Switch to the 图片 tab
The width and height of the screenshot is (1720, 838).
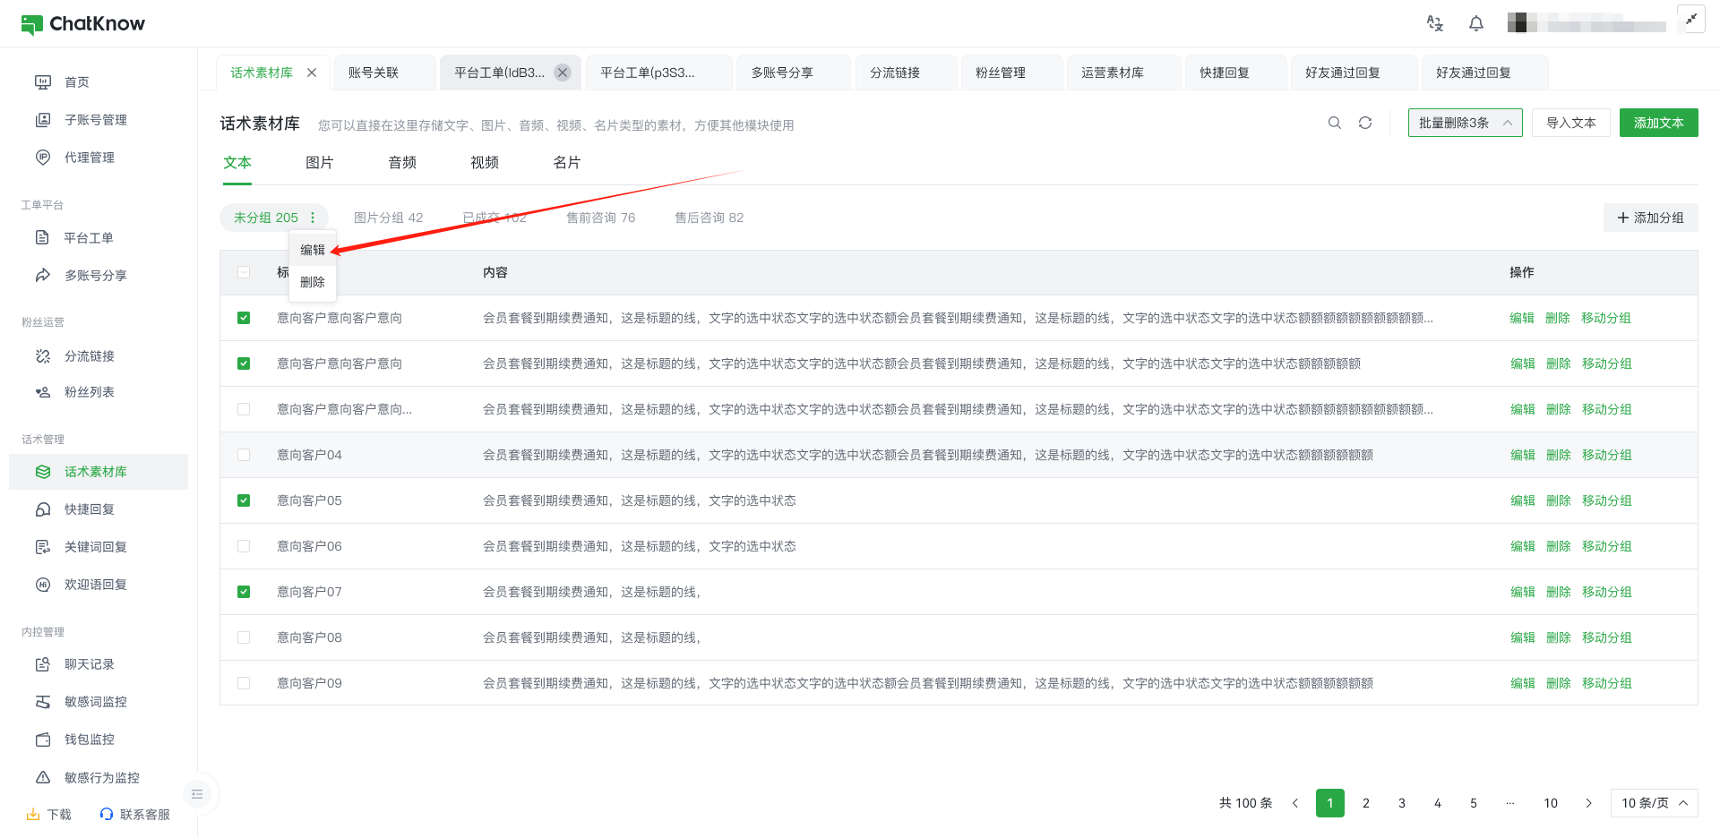(319, 163)
